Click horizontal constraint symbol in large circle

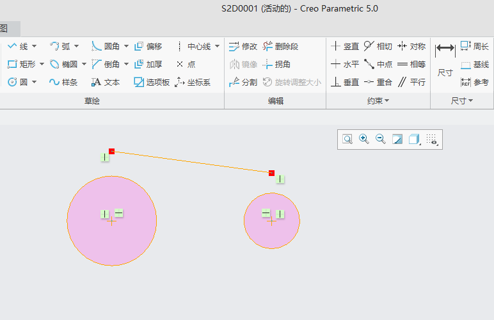coord(119,213)
